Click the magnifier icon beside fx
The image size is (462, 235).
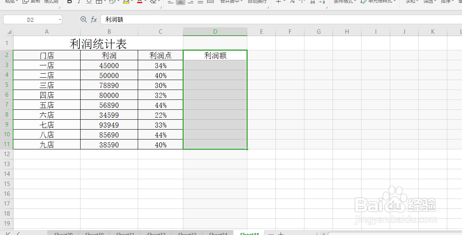click(84, 19)
